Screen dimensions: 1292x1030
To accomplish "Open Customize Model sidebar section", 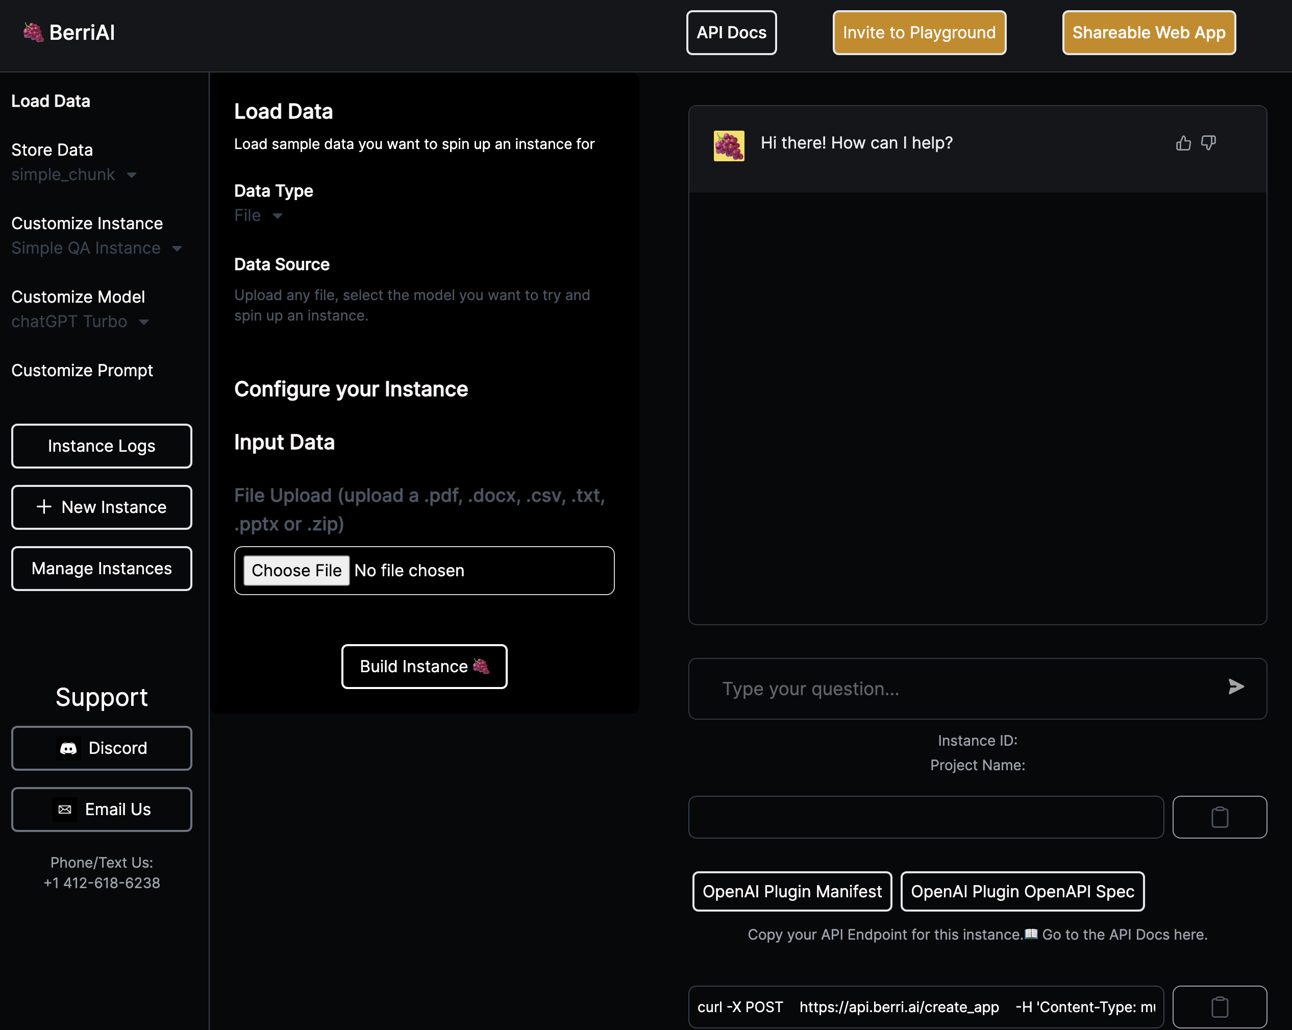I will click(78, 297).
